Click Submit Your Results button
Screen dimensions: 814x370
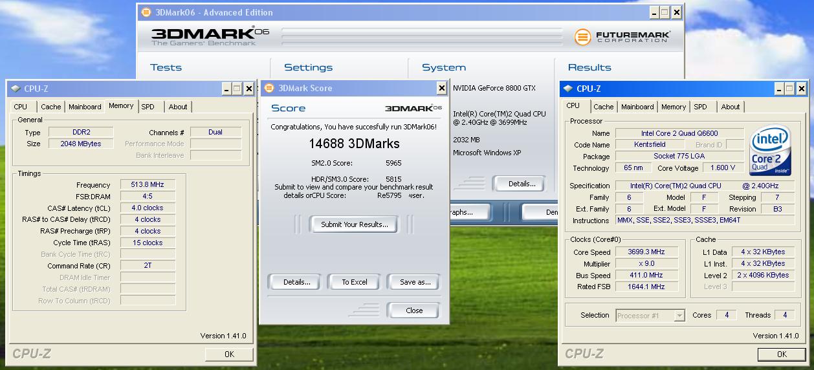[x=355, y=224]
